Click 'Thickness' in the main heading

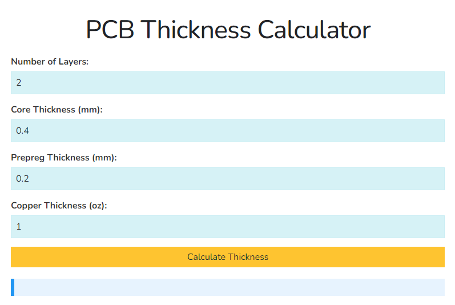(x=196, y=30)
